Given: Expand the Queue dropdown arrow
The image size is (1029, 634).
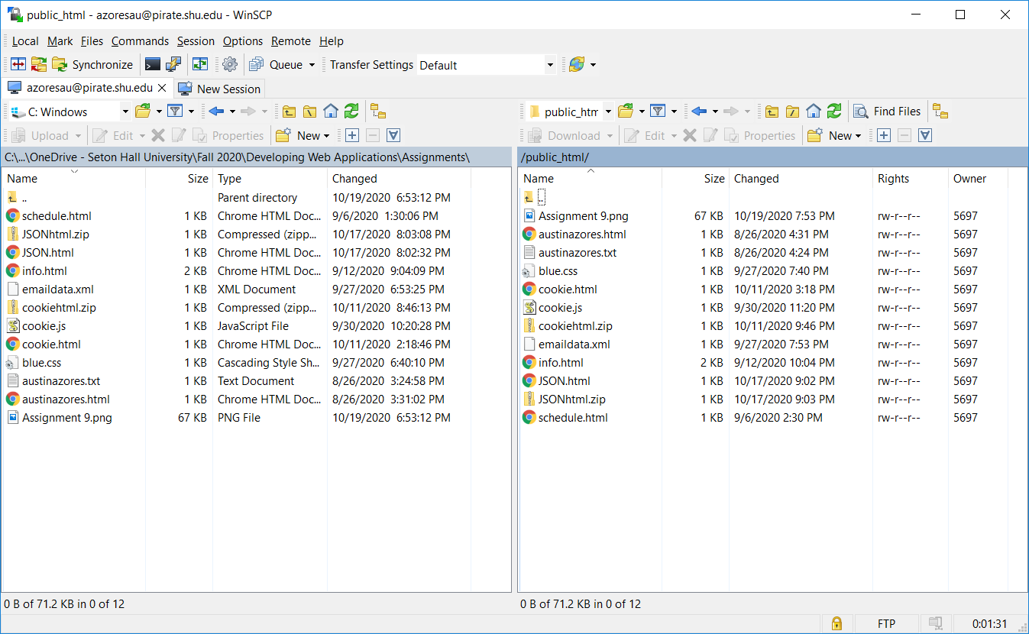Looking at the screenshot, I should coord(312,66).
